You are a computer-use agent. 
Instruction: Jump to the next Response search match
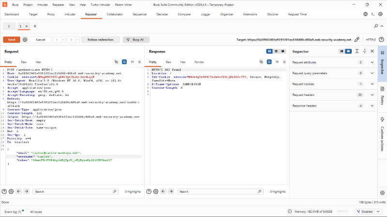pyautogui.click(x=171, y=191)
